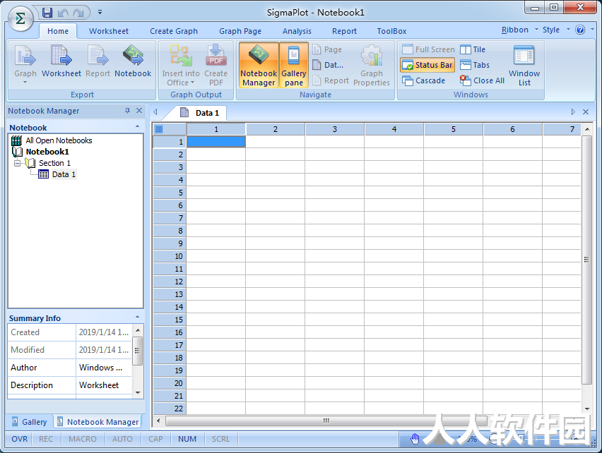This screenshot has width=602, height=453.
Task: Open the Style dropdown menu
Action: click(x=555, y=30)
